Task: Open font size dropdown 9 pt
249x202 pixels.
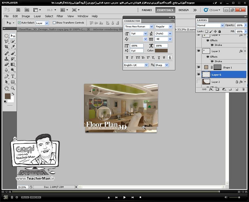Action: click(145, 34)
